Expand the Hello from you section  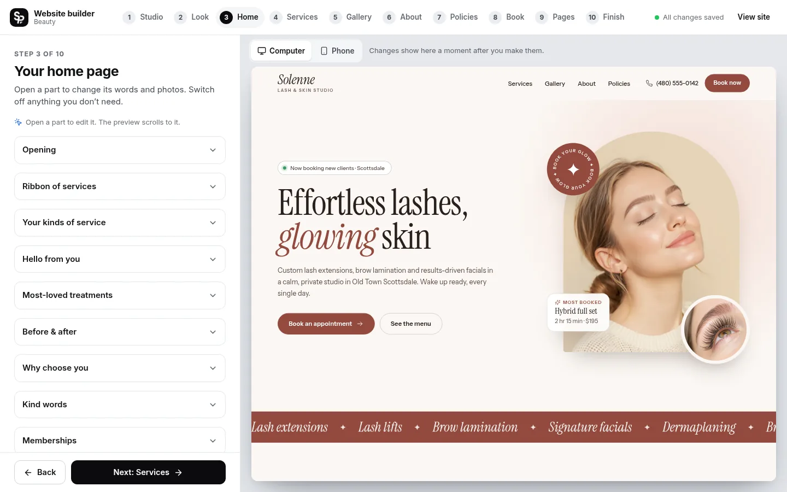coord(120,259)
